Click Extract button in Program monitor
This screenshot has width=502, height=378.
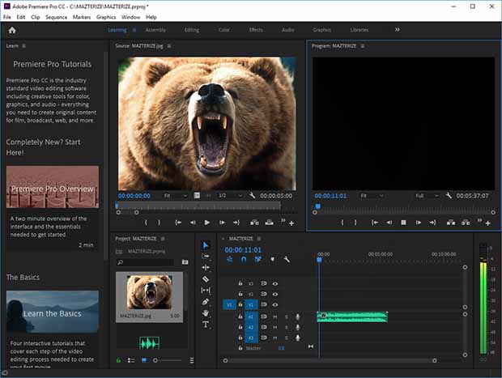466,223
